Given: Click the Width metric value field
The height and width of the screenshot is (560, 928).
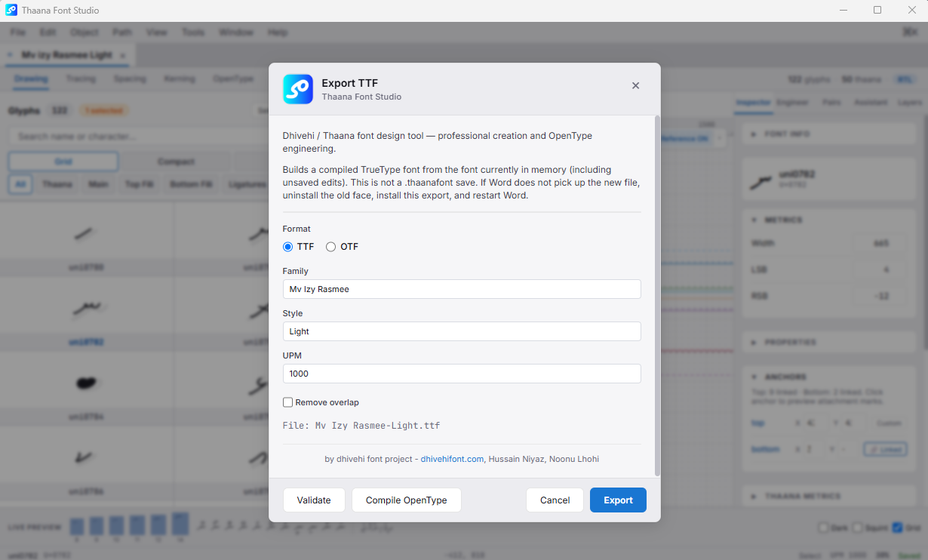Looking at the screenshot, I should click(x=880, y=244).
